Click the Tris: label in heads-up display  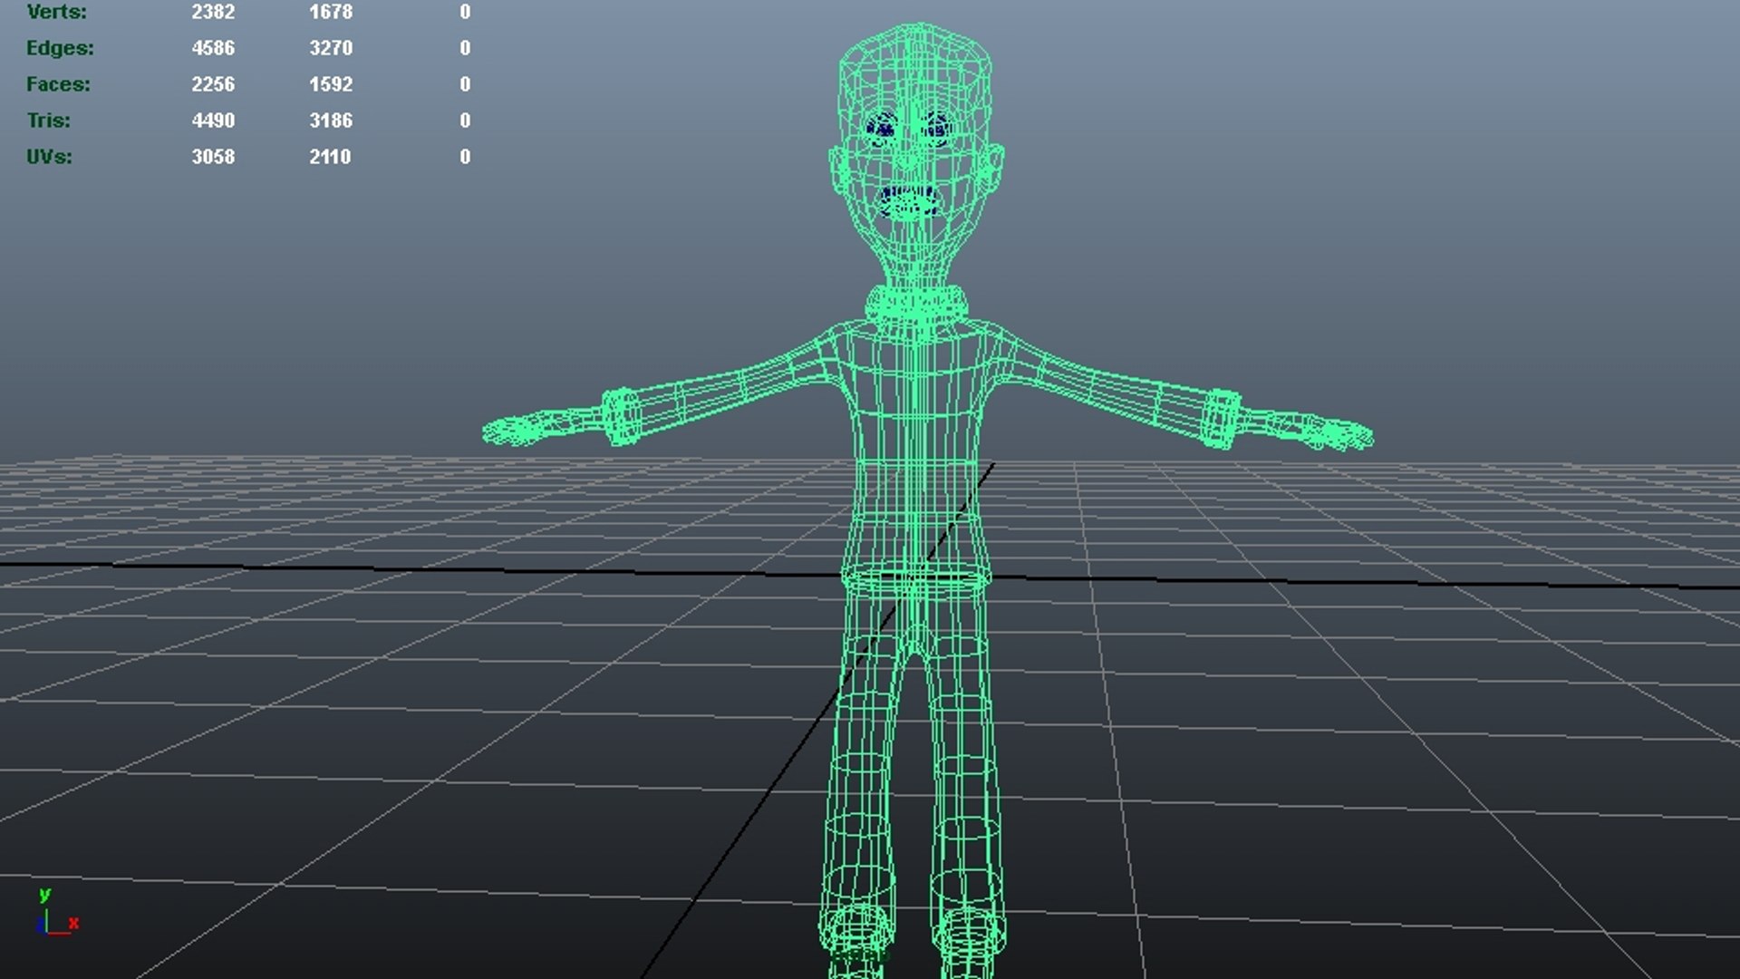(x=48, y=121)
